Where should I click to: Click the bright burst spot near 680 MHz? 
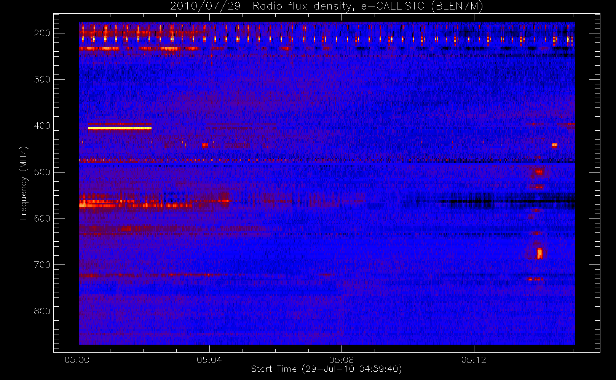[x=539, y=253]
